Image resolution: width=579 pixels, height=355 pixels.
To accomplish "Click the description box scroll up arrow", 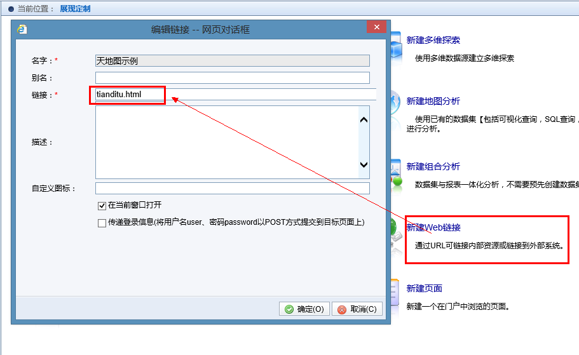I will (x=364, y=120).
